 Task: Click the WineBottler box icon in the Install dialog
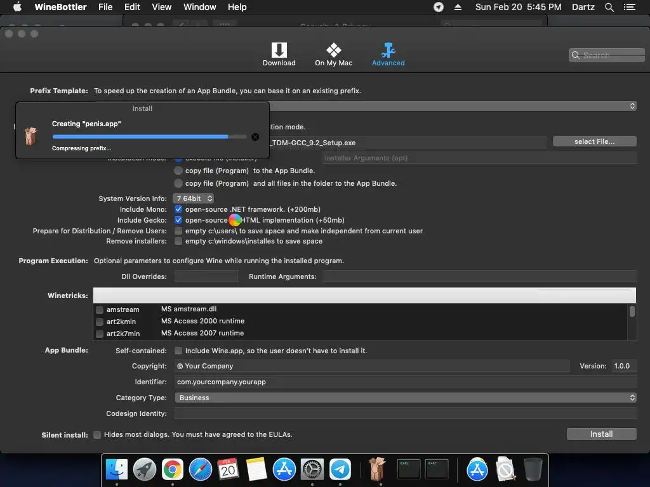pyautogui.click(x=30, y=136)
